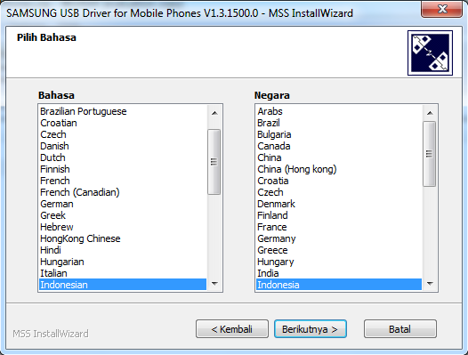Click the installer logo icon in the header
The image size is (468, 355).
(x=430, y=52)
